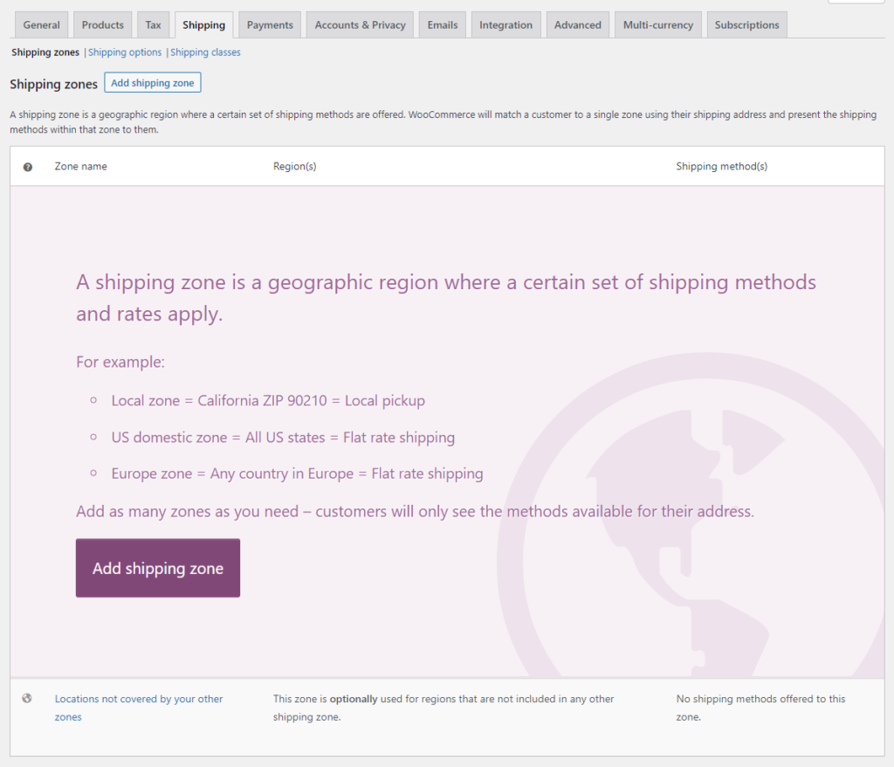This screenshot has width=894, height=767.
Task: Select the Shipping tab
Action: 203,25
